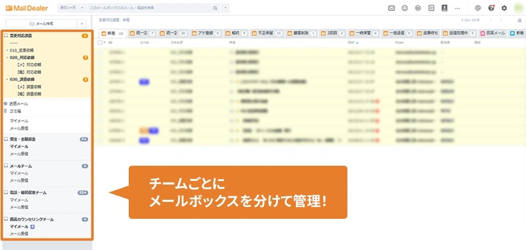
Task: Open the smiley face icon in header
Action: 405,8
